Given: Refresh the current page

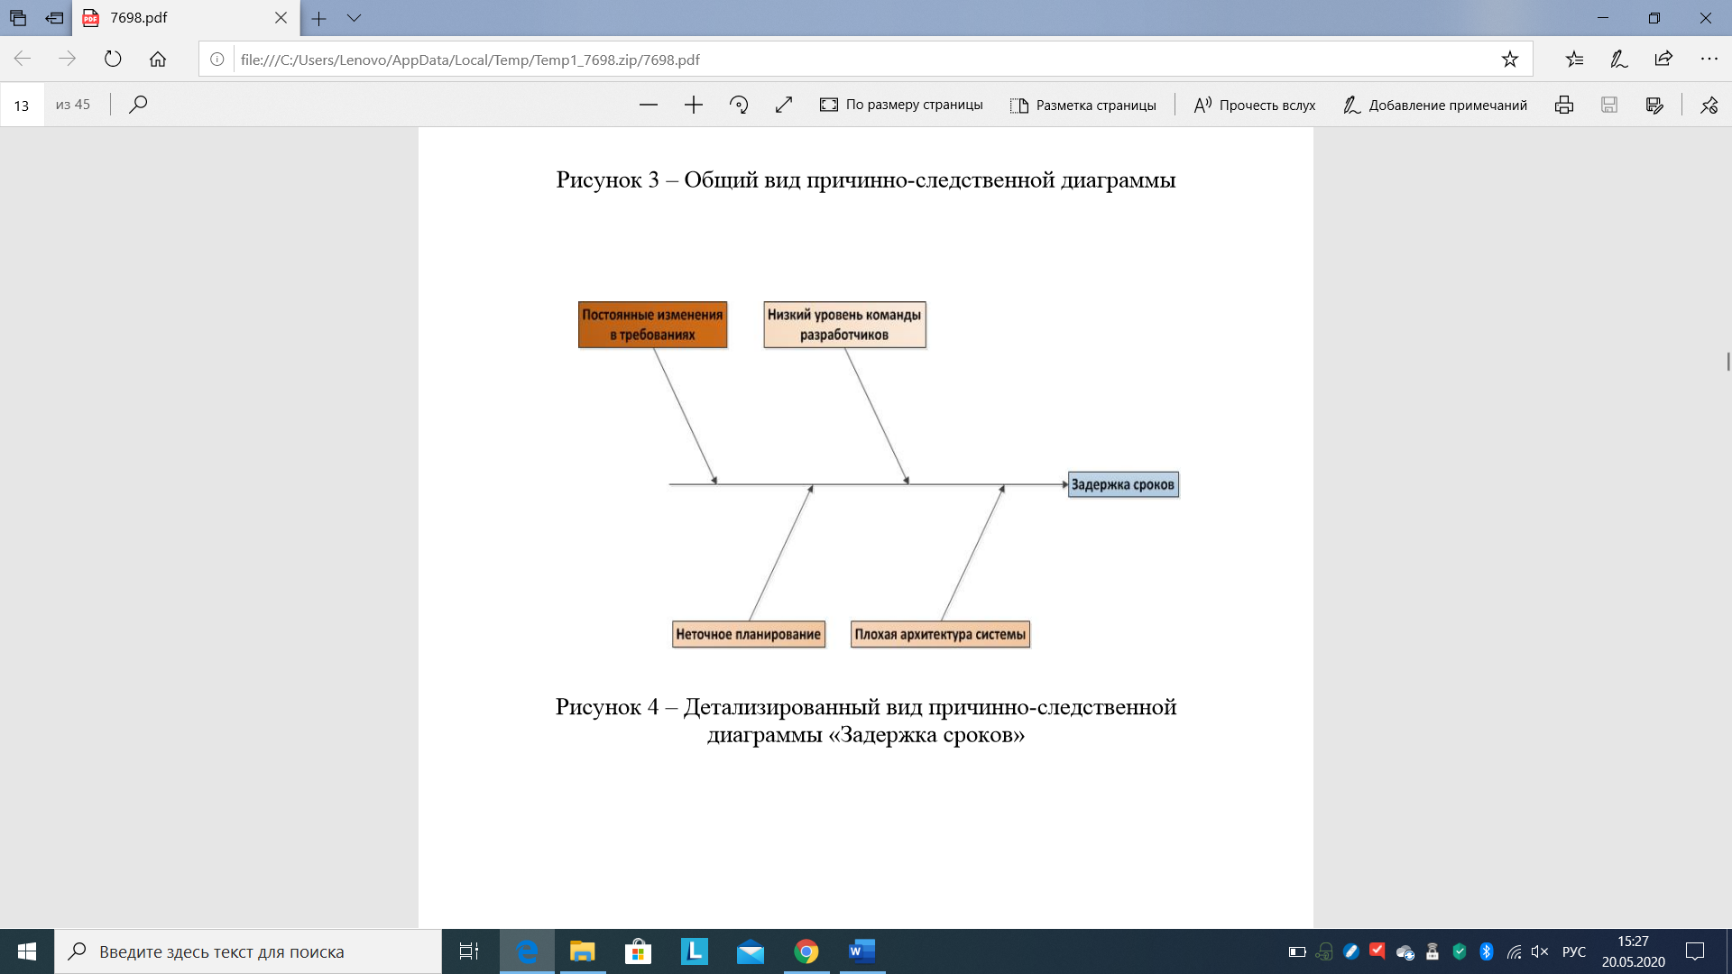Looking at the screenshot, I should pos(113,60).
